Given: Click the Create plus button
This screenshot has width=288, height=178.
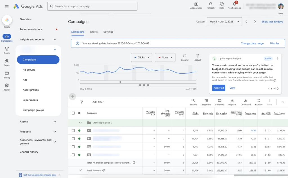Looking at the screenshot, I should pyautogui.click(x=7, y=20).
